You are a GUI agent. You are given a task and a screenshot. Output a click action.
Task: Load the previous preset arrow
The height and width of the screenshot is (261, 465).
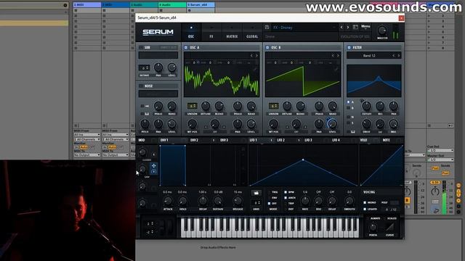click(341, 28)
